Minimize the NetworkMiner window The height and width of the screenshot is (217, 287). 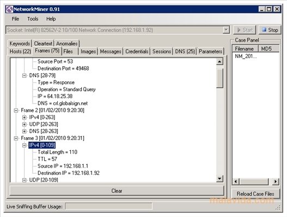point(261,9)
